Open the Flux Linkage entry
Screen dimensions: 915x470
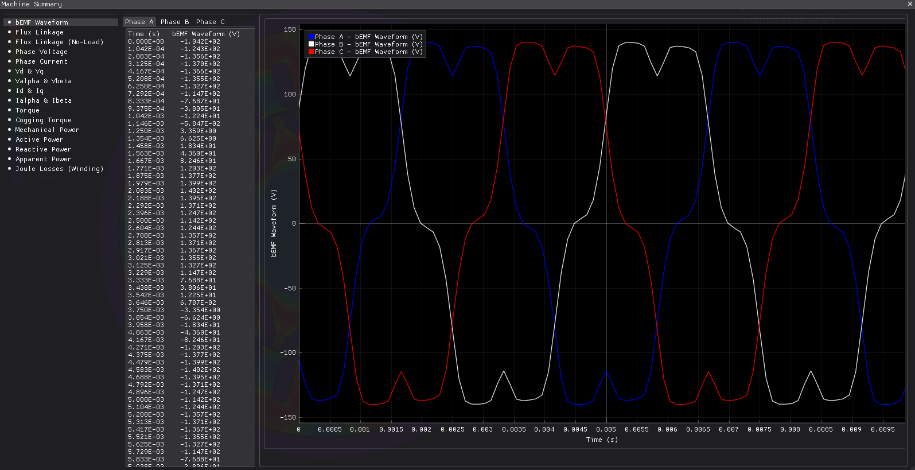(x=39, y=32)
